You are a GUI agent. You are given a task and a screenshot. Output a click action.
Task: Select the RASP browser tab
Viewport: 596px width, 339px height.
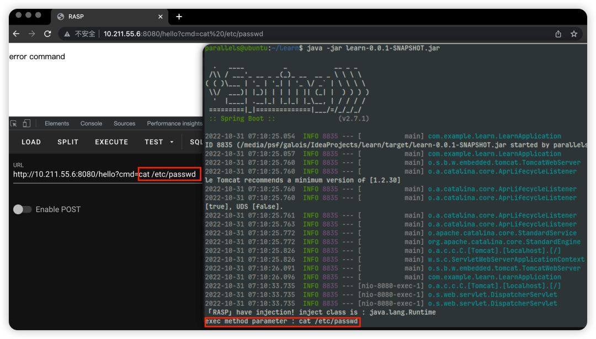coord(109,17)
